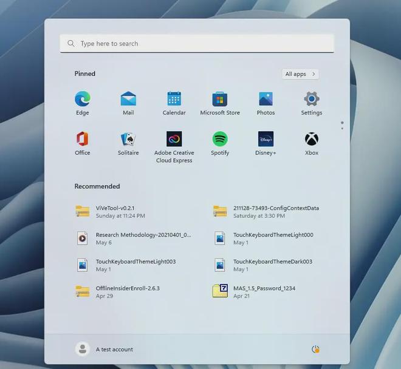The width and height of the screenshot is (401, 369).
Task: Launch the Xbox app
Action: pos(312,140)
